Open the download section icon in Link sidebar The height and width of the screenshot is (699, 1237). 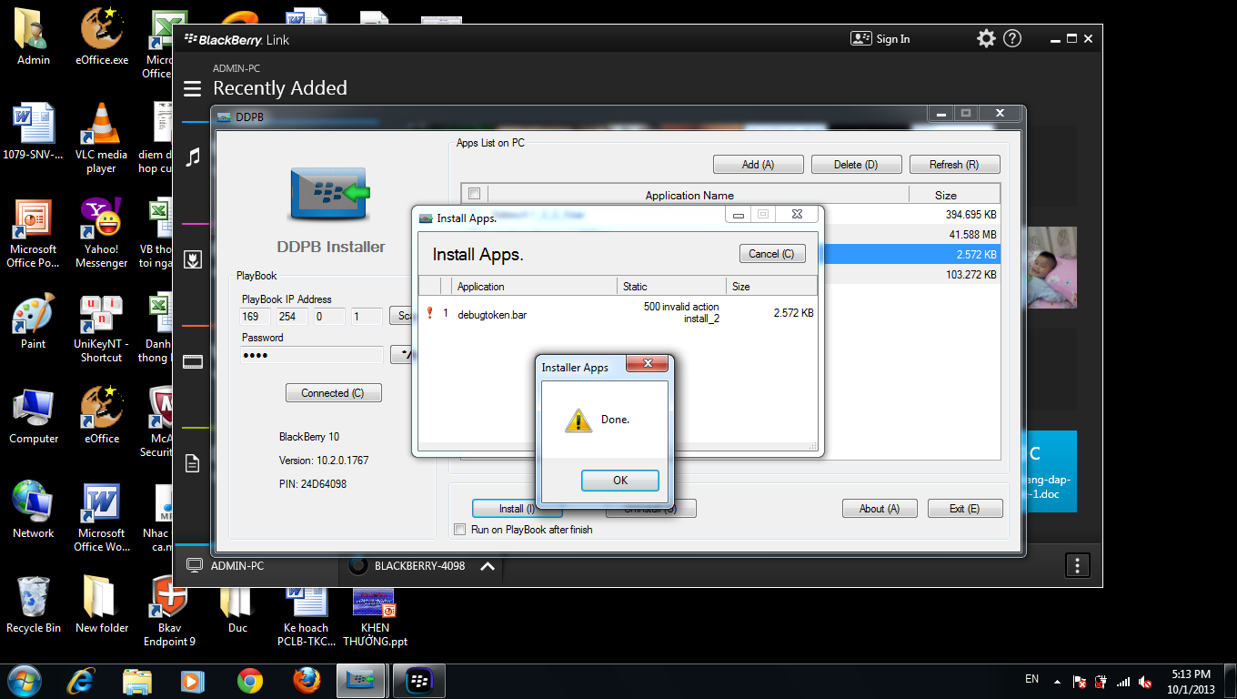192,260
